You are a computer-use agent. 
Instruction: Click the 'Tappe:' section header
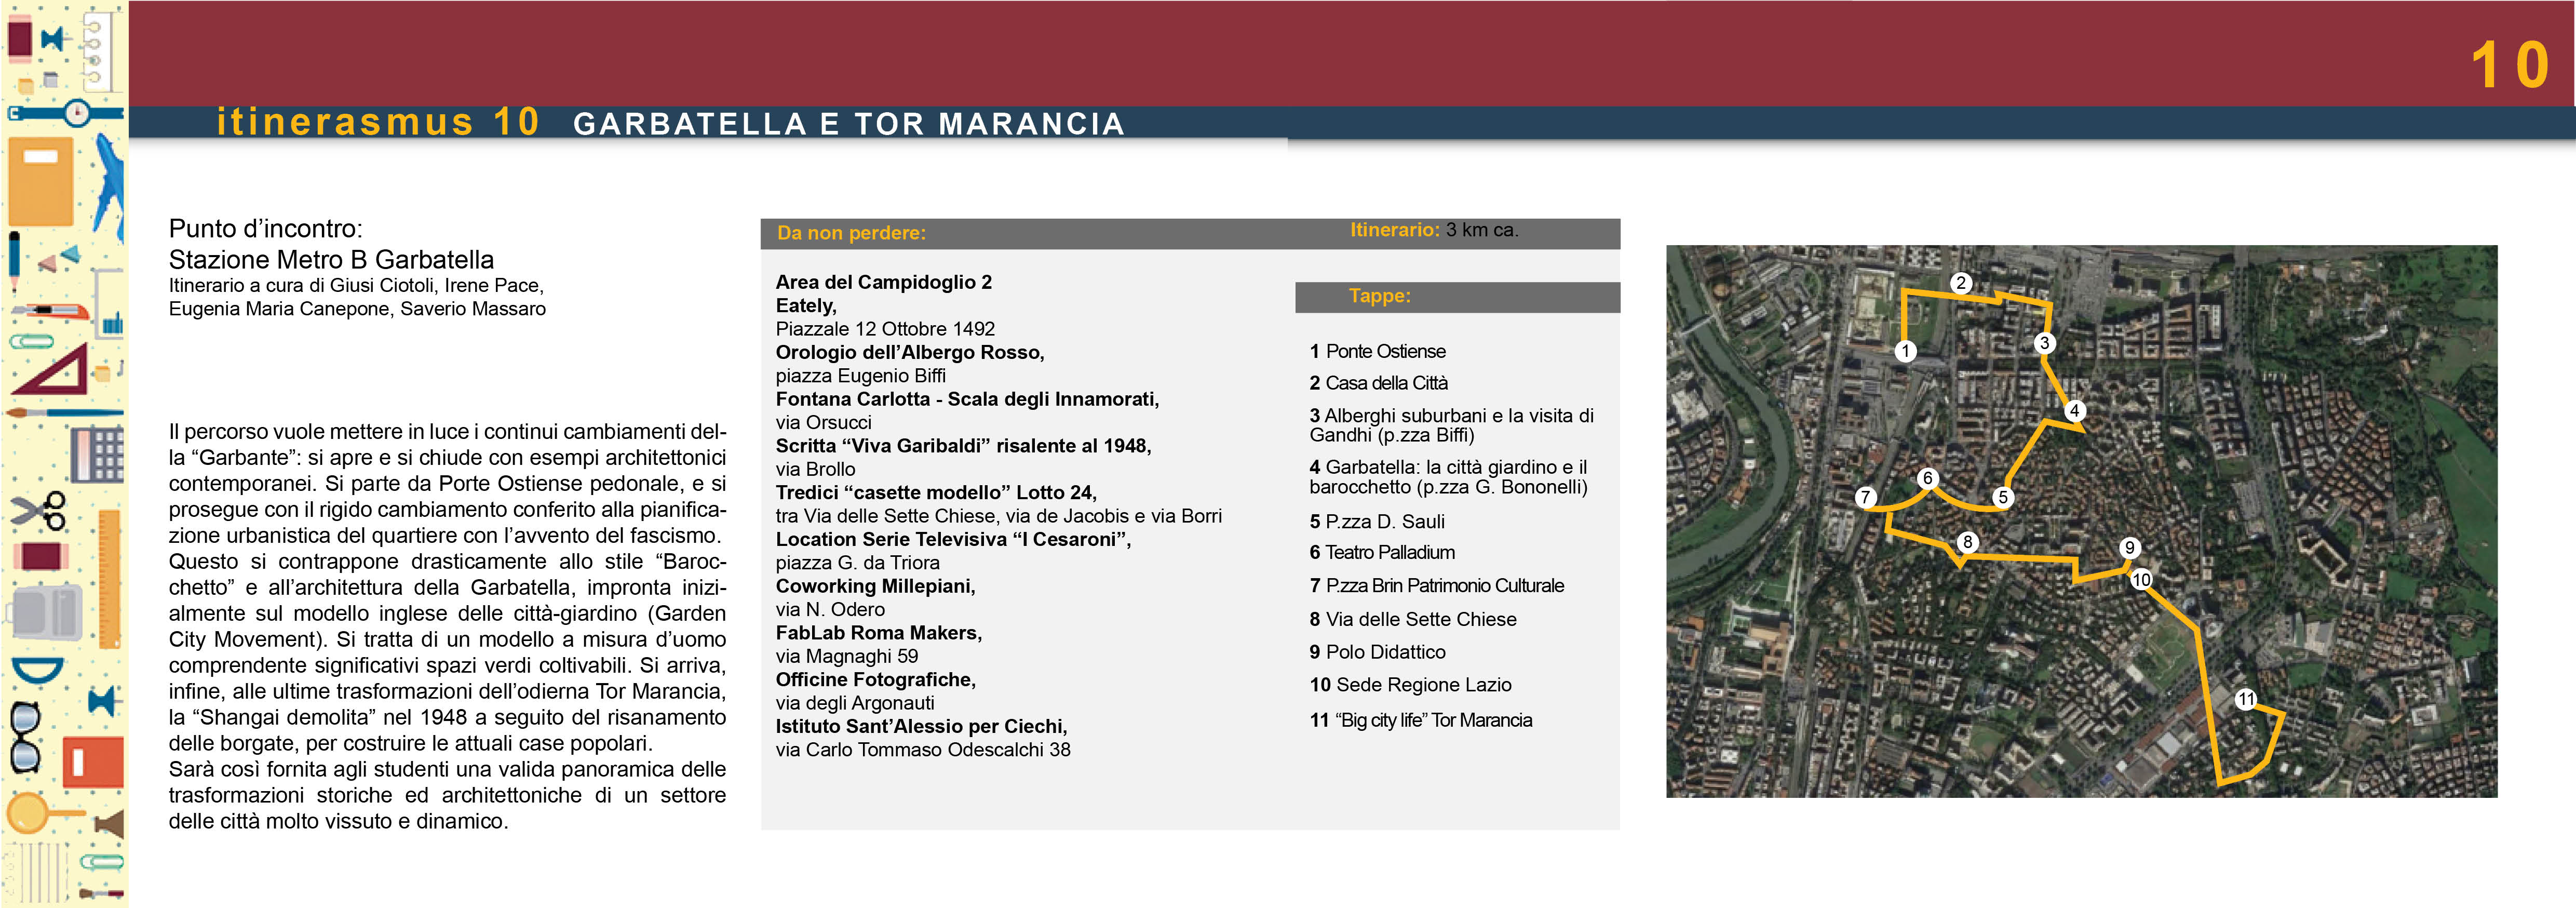(1379, 296)
